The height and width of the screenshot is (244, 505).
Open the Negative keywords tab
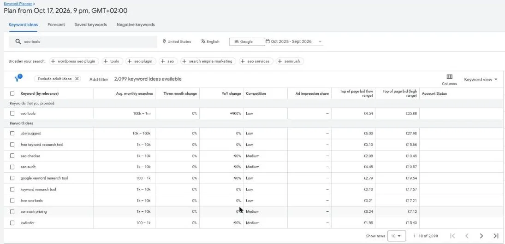coord(136,24)
